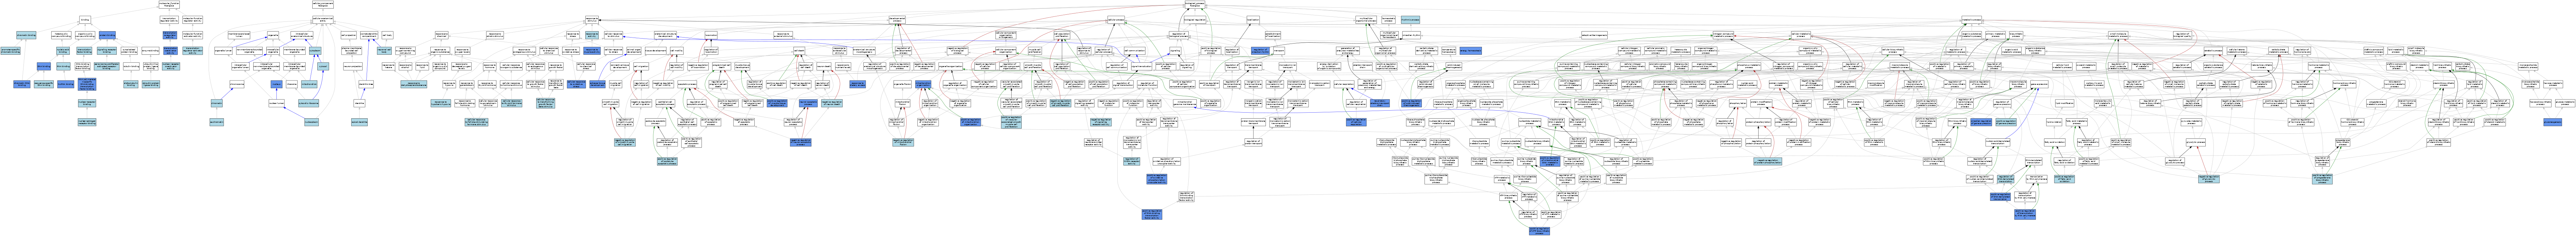Click the homeostatic process node
Image resolution: width=2576 pixels, height=236 pixels.
[x=1389, y=20]
